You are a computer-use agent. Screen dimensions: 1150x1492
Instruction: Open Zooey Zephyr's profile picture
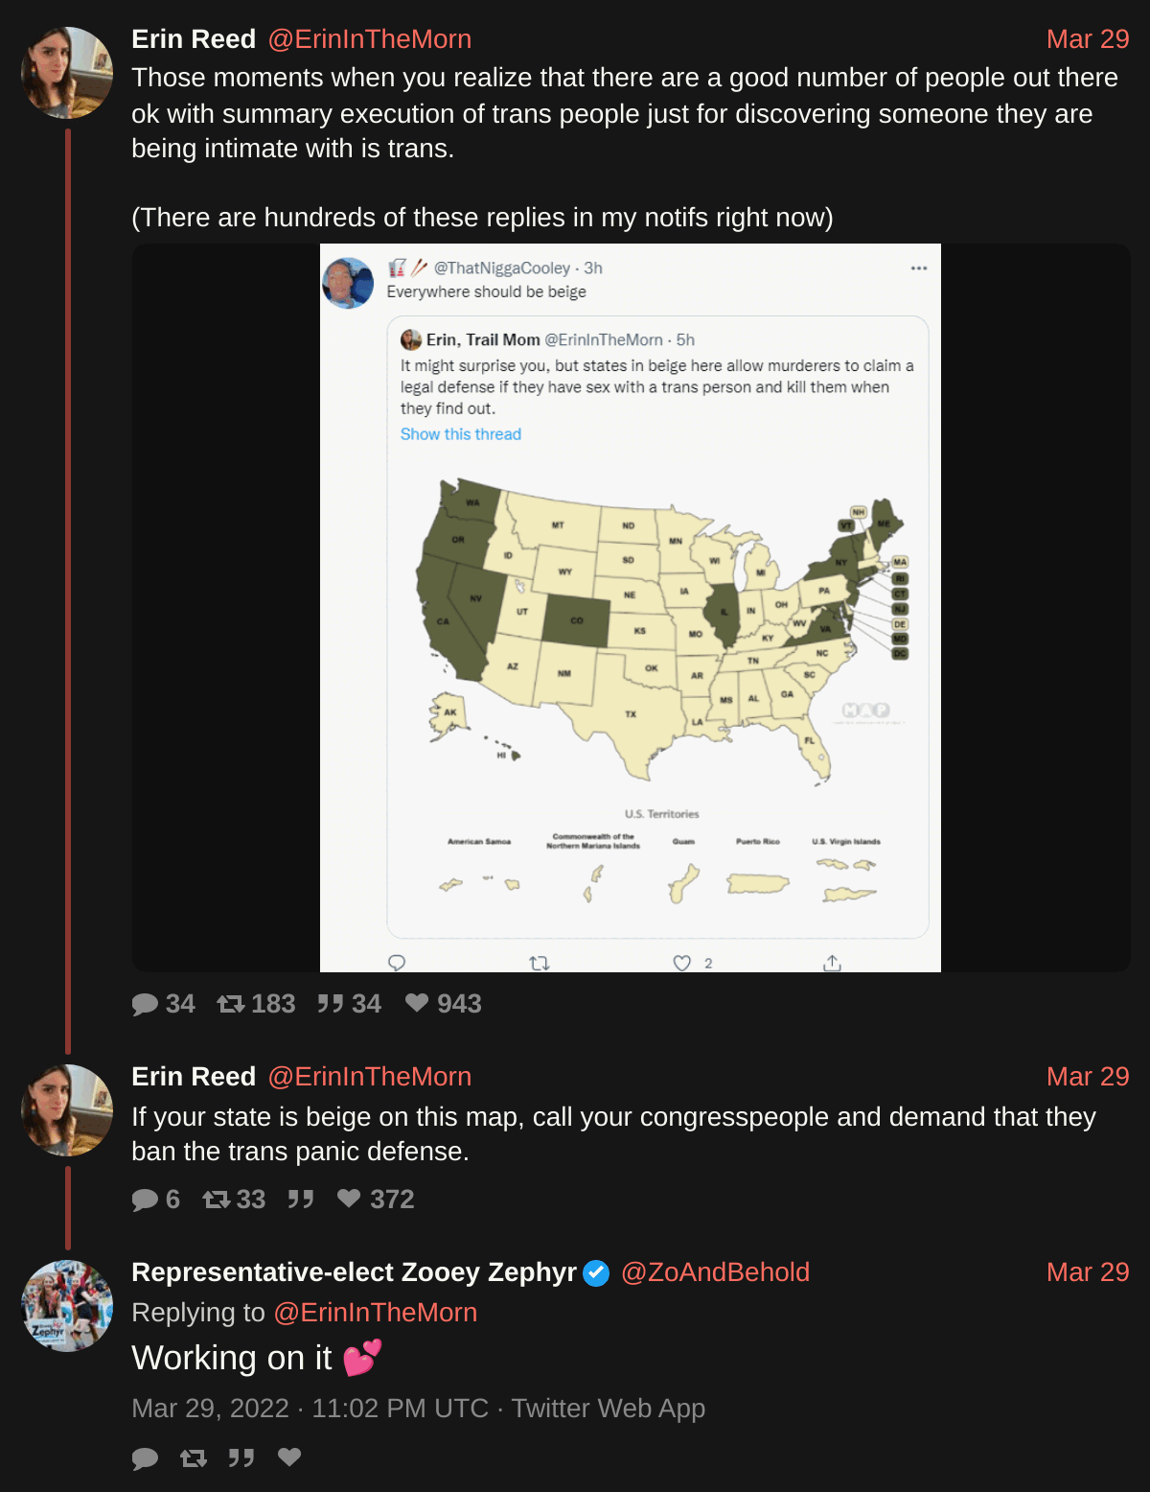point(67,1306)
